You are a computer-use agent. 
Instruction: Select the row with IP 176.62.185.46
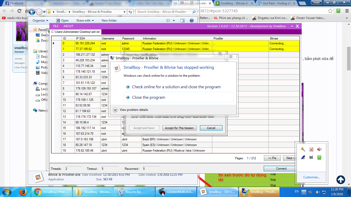click(176, 151)
